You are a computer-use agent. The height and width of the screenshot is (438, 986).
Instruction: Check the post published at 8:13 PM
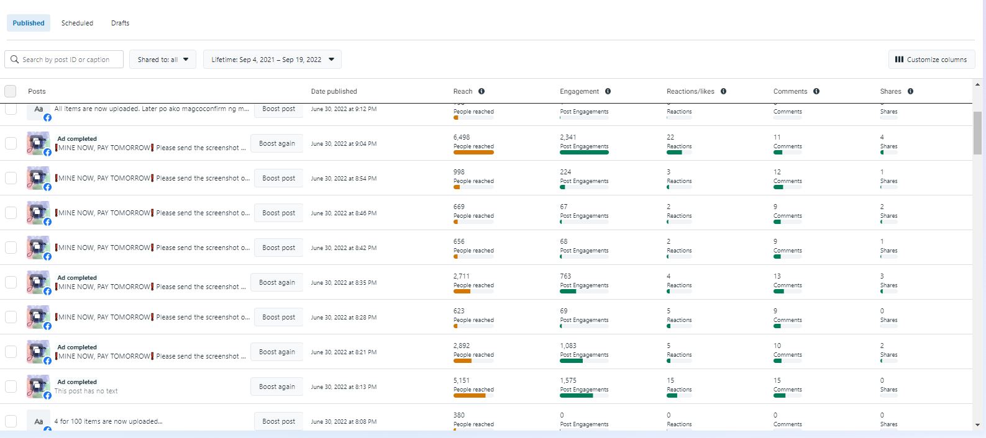click(x=11, y=387)
